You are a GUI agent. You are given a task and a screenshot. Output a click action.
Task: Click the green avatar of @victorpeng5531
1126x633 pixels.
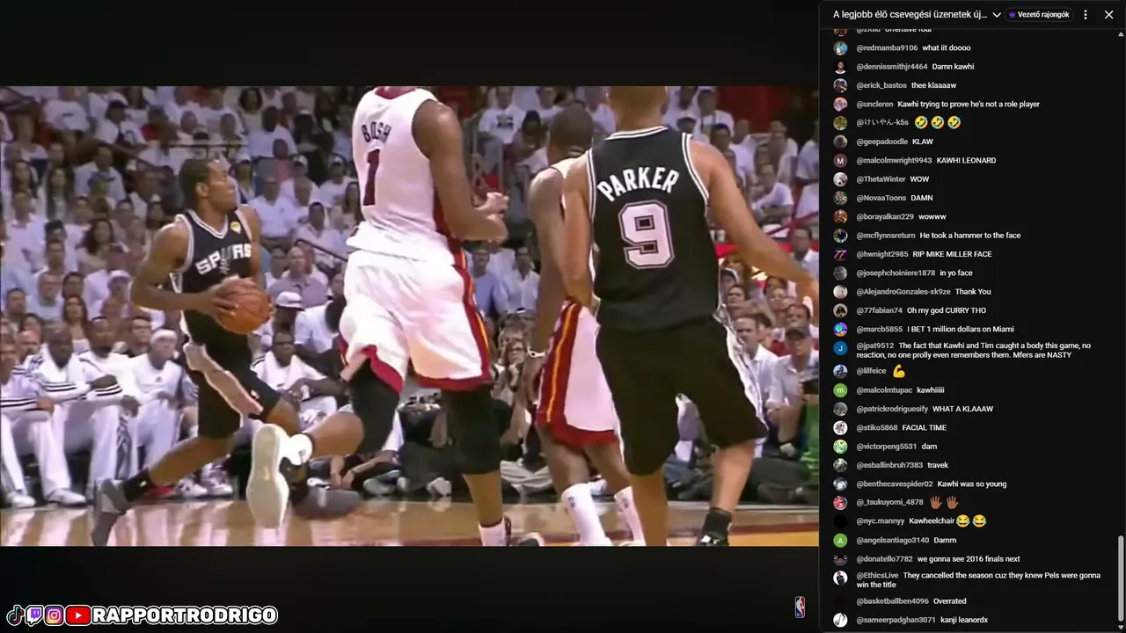point(840,447)
